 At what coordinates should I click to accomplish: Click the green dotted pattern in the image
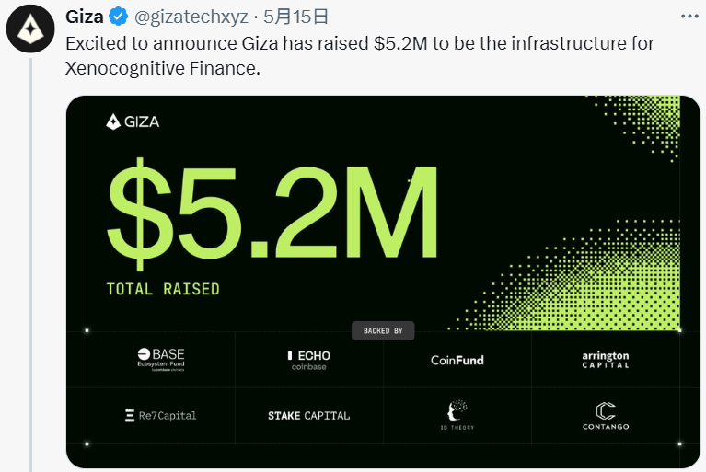[x=589, y=285]
